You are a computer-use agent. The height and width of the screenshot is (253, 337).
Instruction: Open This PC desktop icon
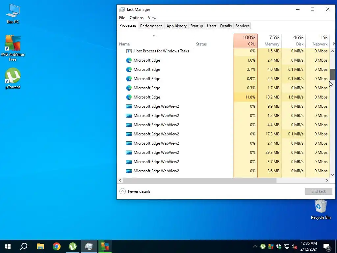pos(13,14)
